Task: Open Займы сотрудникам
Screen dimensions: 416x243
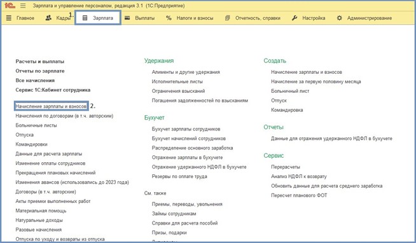Action: [174, 214]
